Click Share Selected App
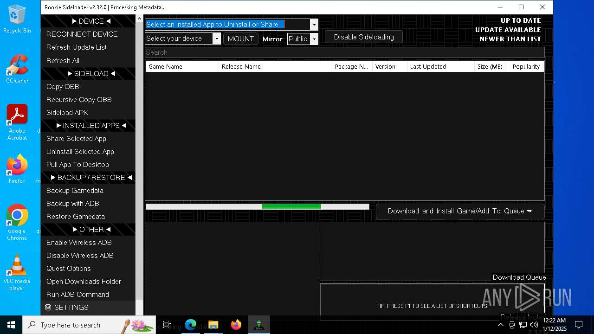 pos(88,138)
